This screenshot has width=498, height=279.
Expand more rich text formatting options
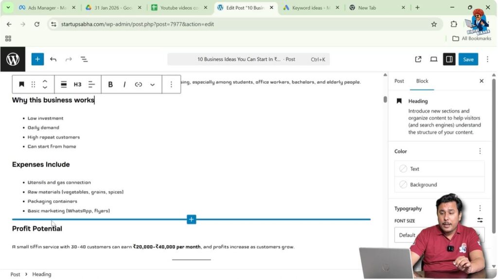click(x=152, y=85)
